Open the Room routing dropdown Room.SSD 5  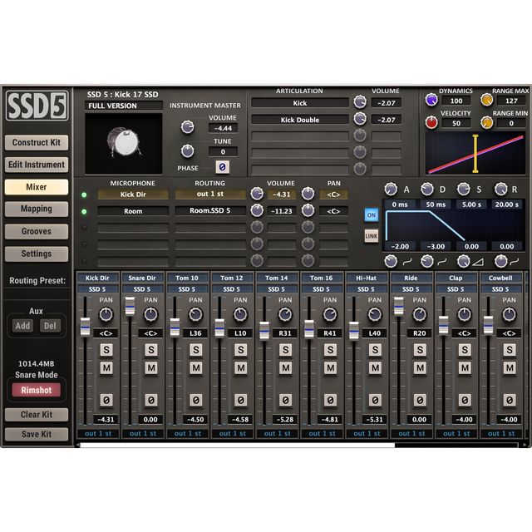pos(210,210)
